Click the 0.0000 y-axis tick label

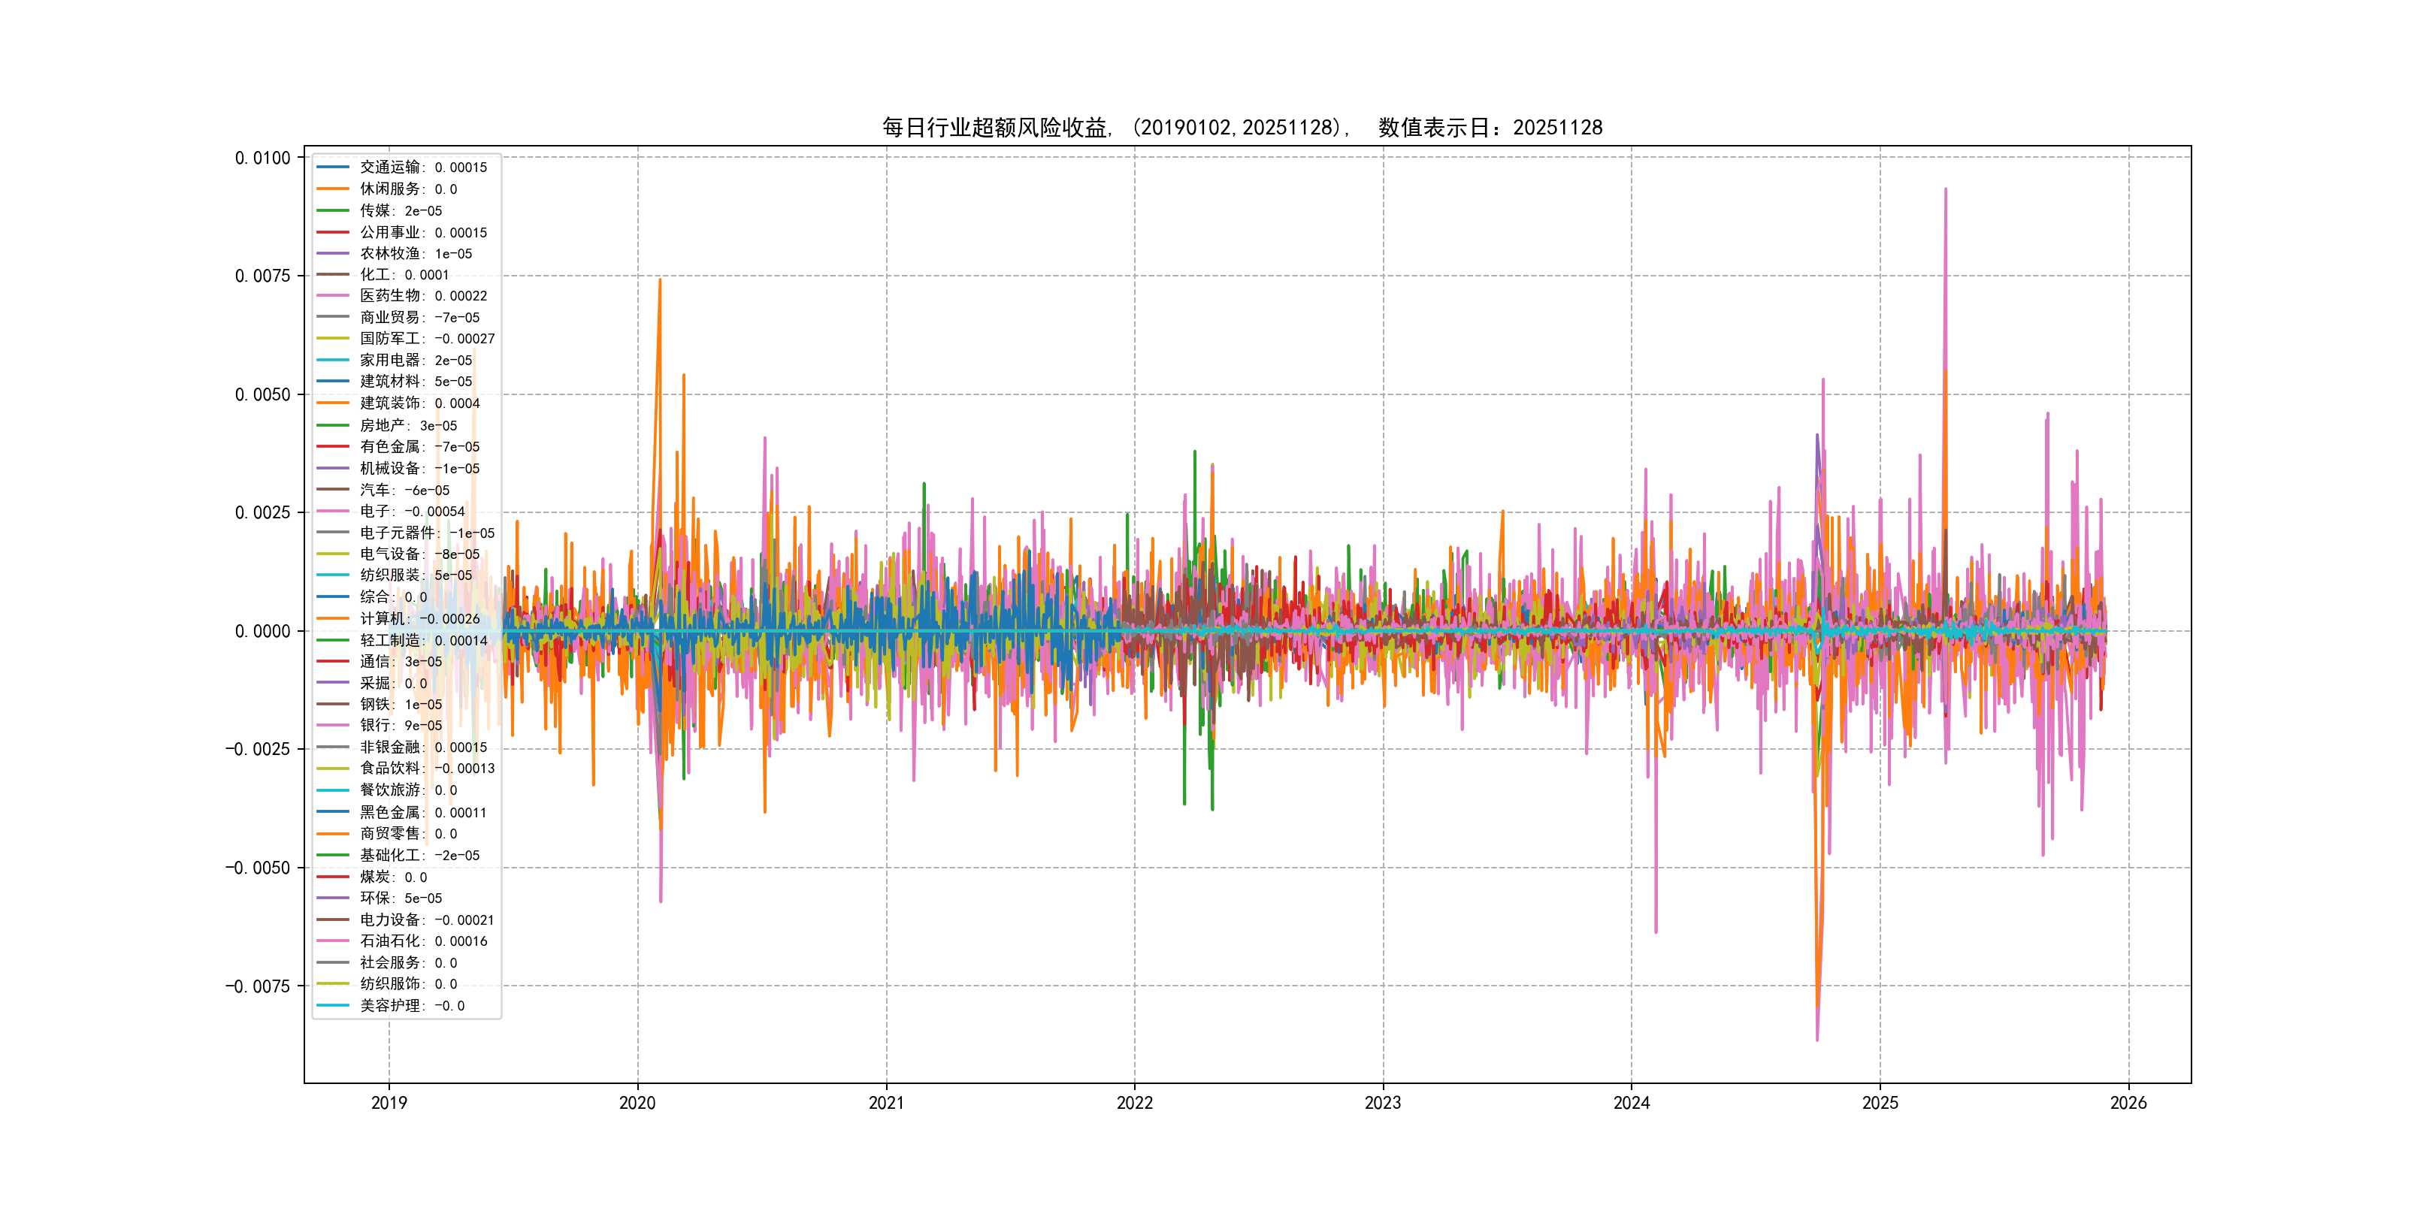click(263, 631)
